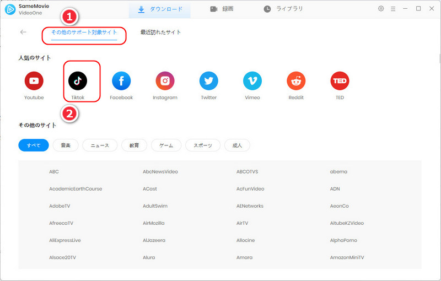441x281 pixels.
Task: Open the AirMozilla site link
Action: point(154,223)
